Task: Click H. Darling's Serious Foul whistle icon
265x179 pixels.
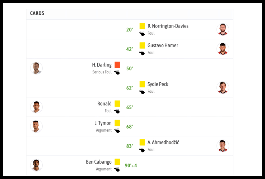Action: coord(117,72)
